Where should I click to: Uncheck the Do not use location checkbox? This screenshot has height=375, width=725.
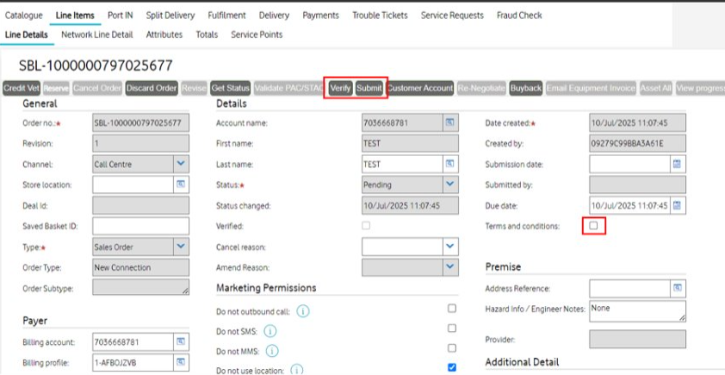452,367
